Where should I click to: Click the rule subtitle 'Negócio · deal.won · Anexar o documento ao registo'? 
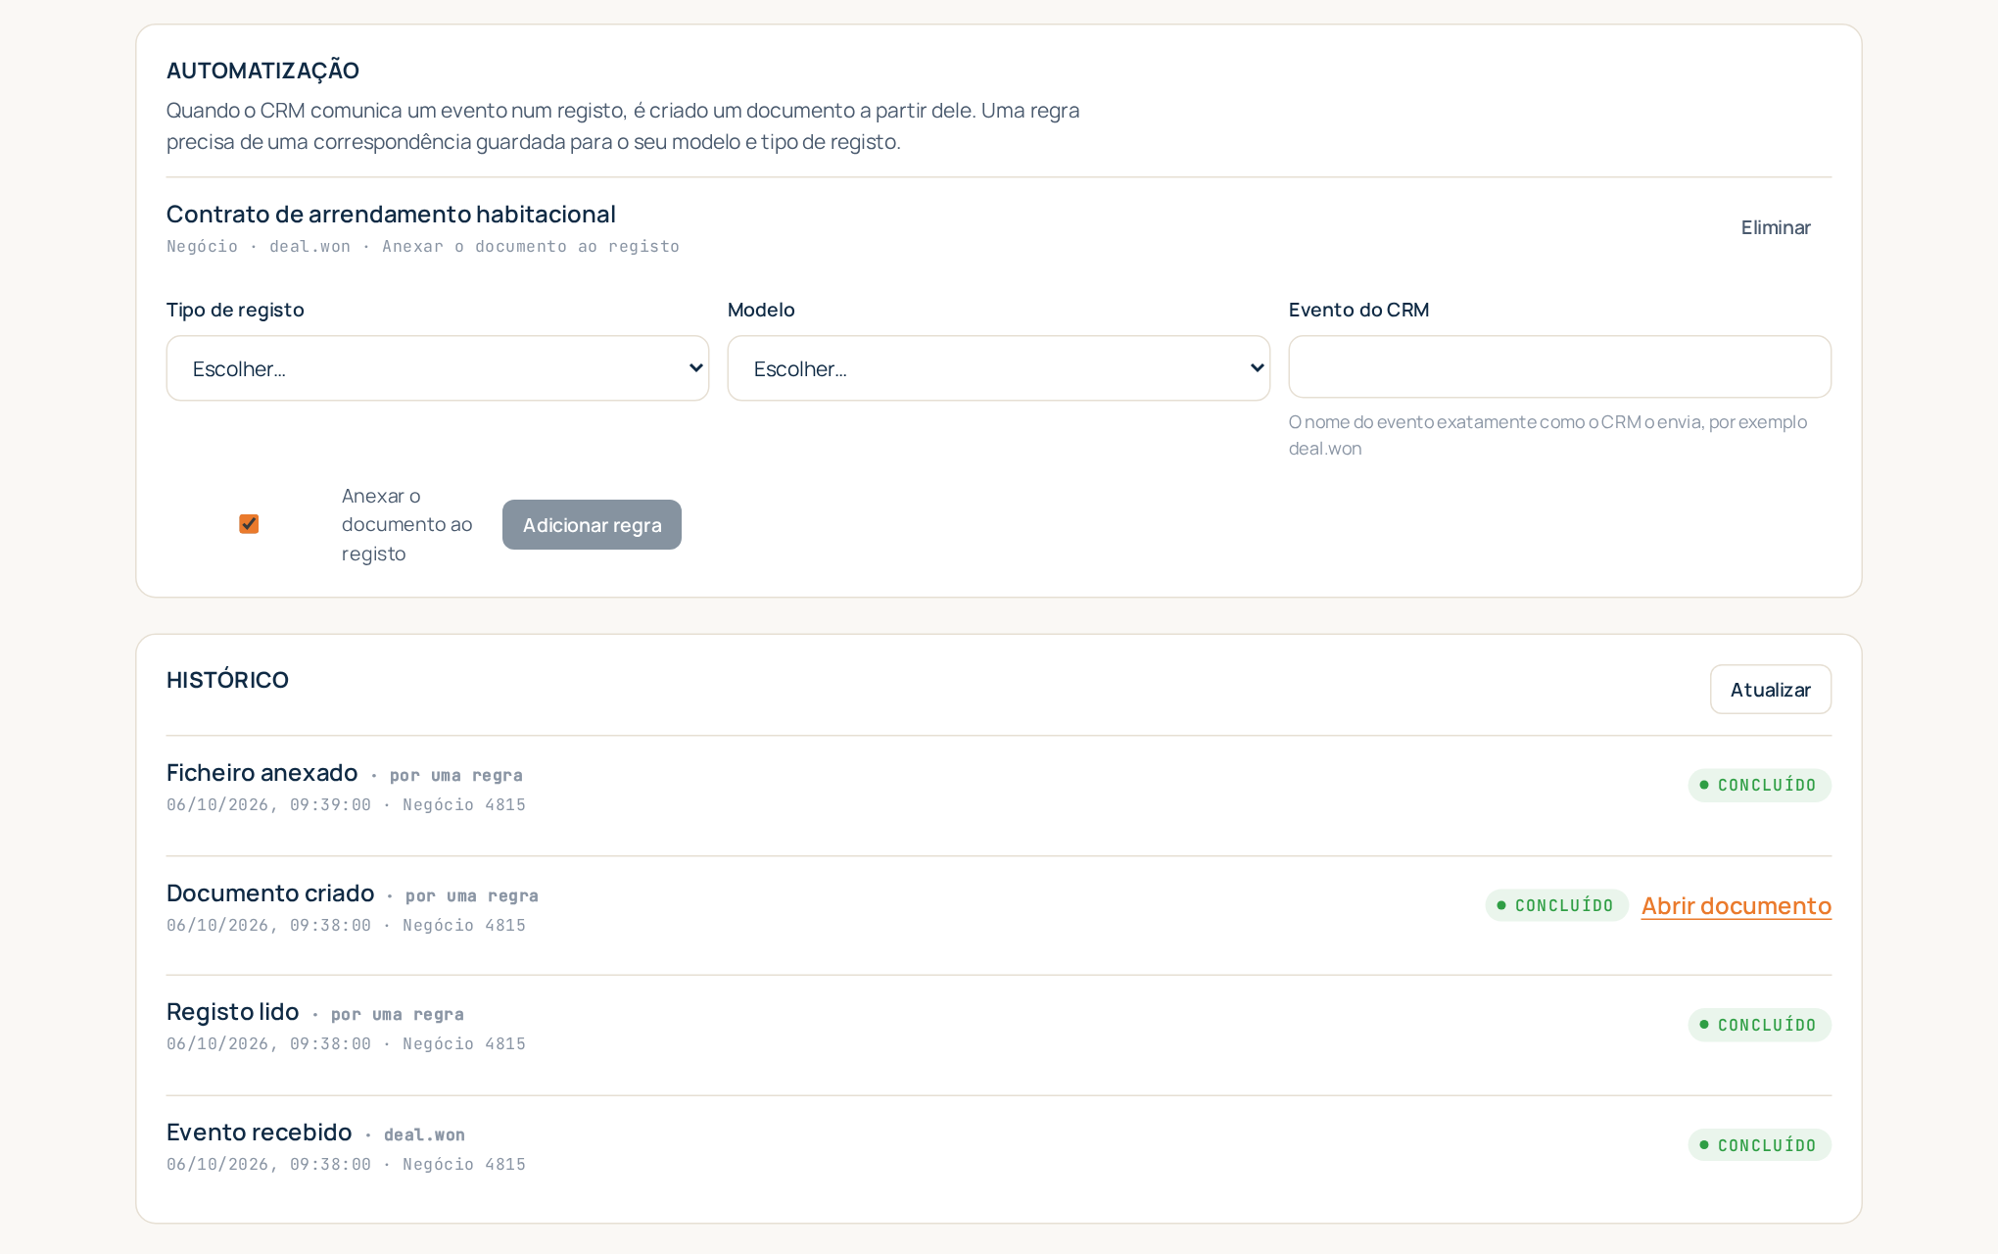(x=423, y=247)
